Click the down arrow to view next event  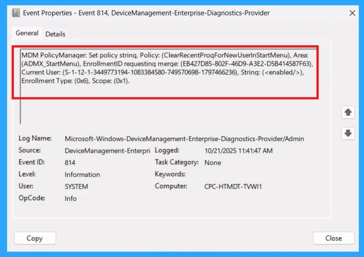point(348,133)
